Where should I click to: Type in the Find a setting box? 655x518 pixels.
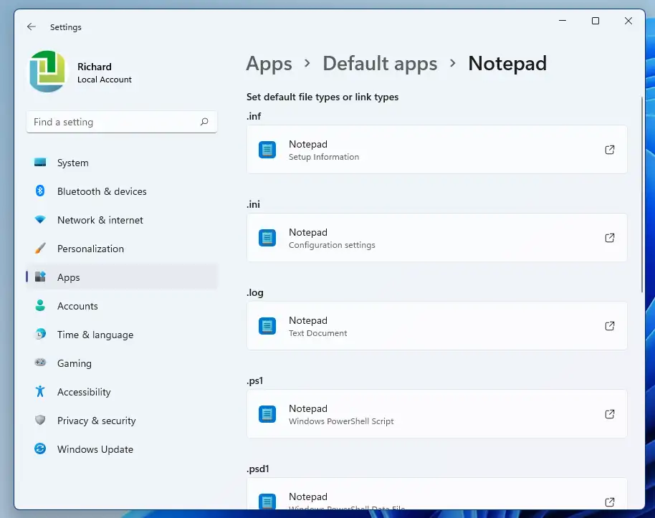point(113,122)
